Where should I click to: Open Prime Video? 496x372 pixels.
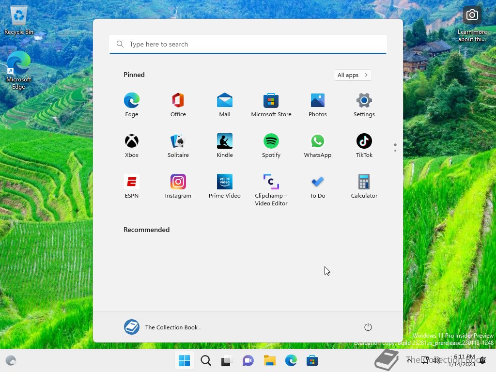point(225,186)
